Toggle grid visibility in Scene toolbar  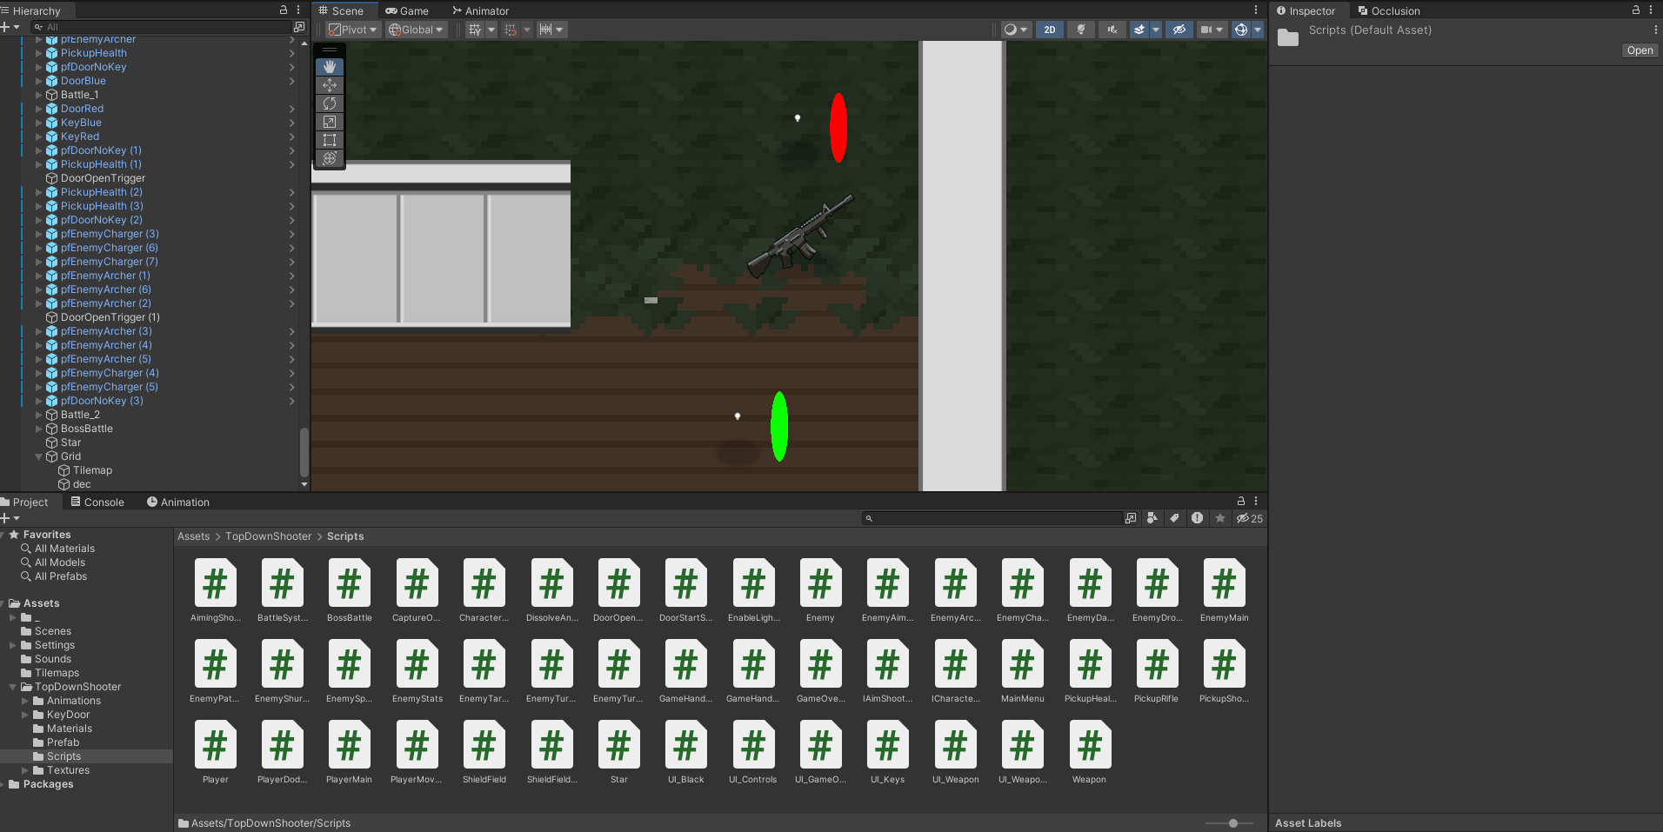click(x=475, y=30)
